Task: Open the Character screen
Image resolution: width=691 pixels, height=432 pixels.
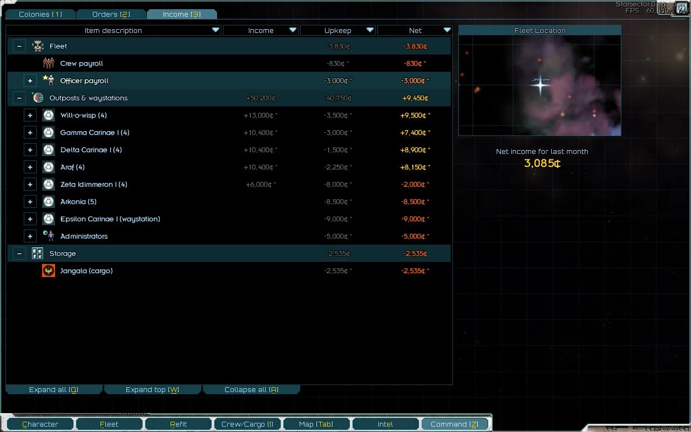Action: click(x=40, y=424)
